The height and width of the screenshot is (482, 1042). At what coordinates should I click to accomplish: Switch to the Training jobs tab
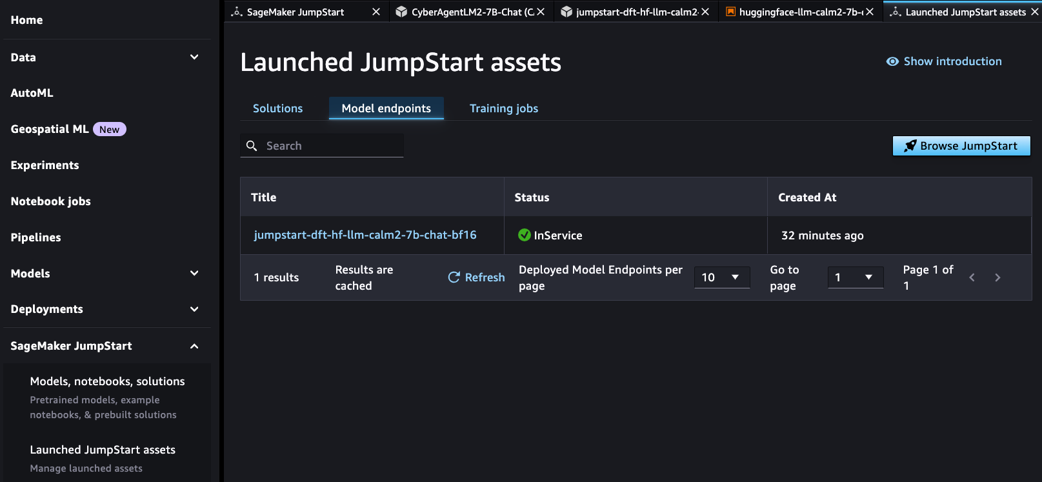[x=504, y=108]
